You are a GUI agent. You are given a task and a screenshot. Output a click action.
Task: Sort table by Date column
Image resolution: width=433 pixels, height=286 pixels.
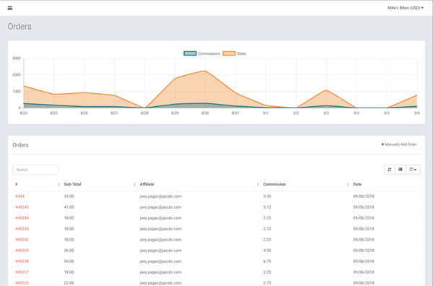click(357, 184)
